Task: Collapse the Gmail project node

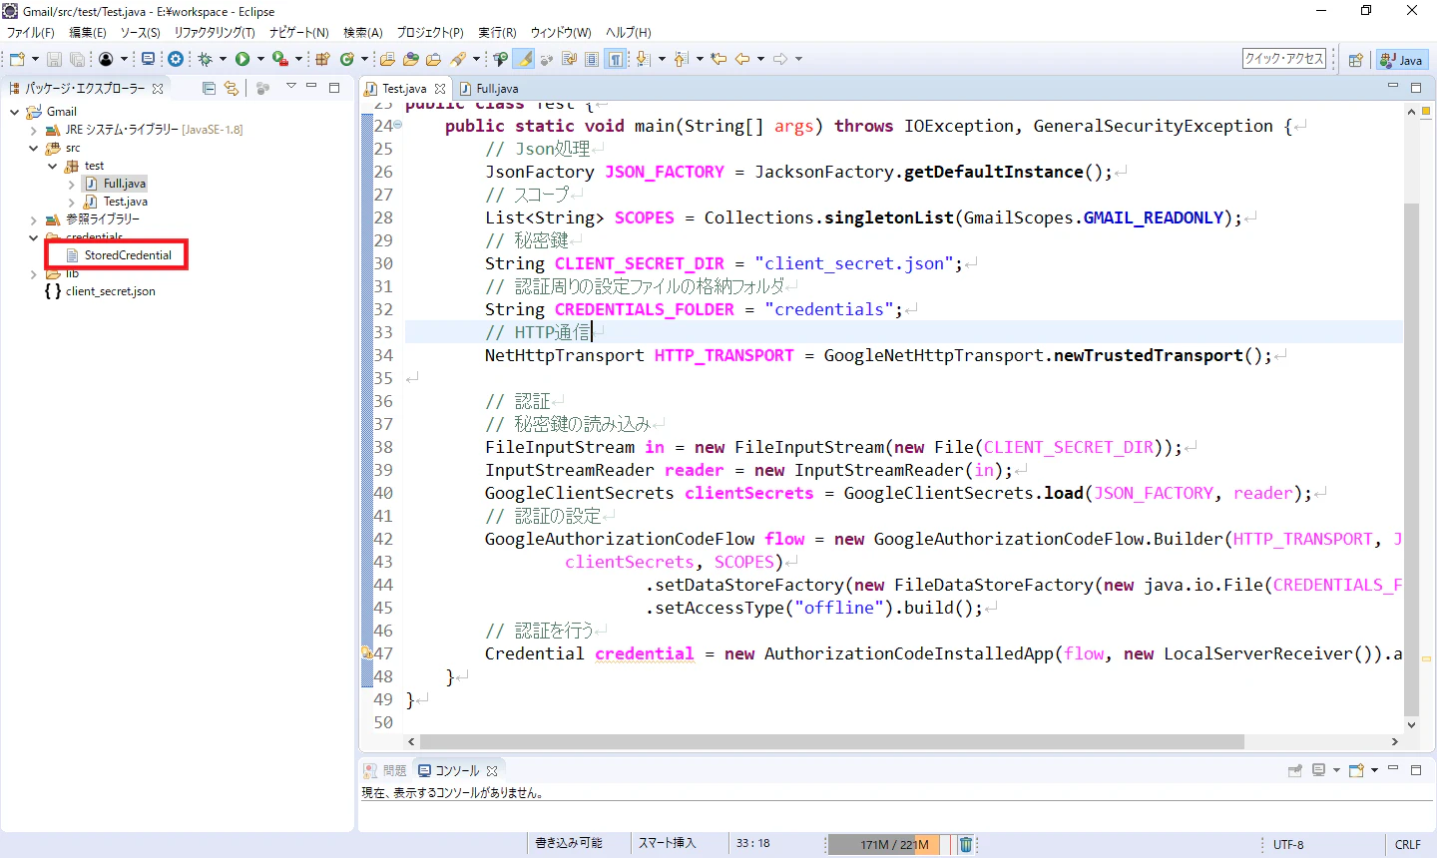Action: tap(14, 112)
